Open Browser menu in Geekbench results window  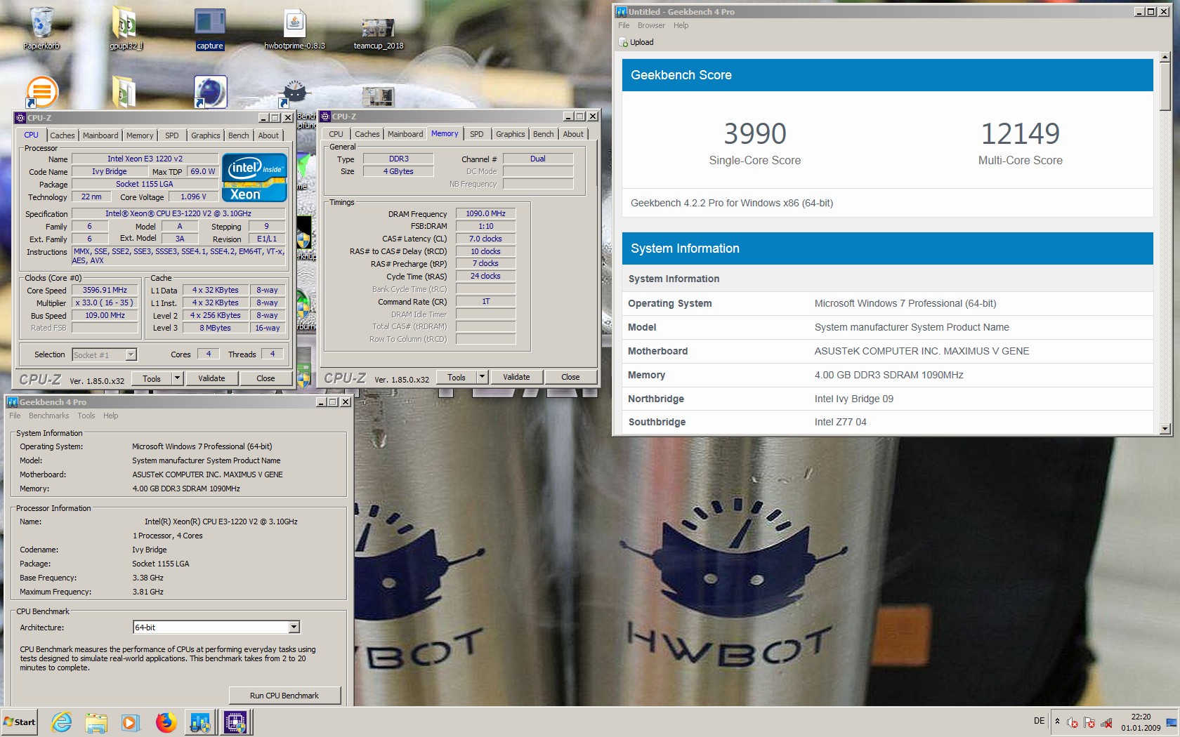(x=651, y=25)
